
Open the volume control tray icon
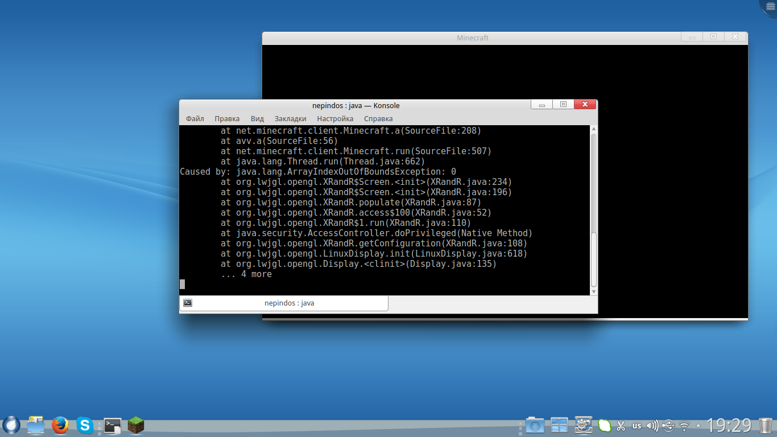click(x=652, y=426)
